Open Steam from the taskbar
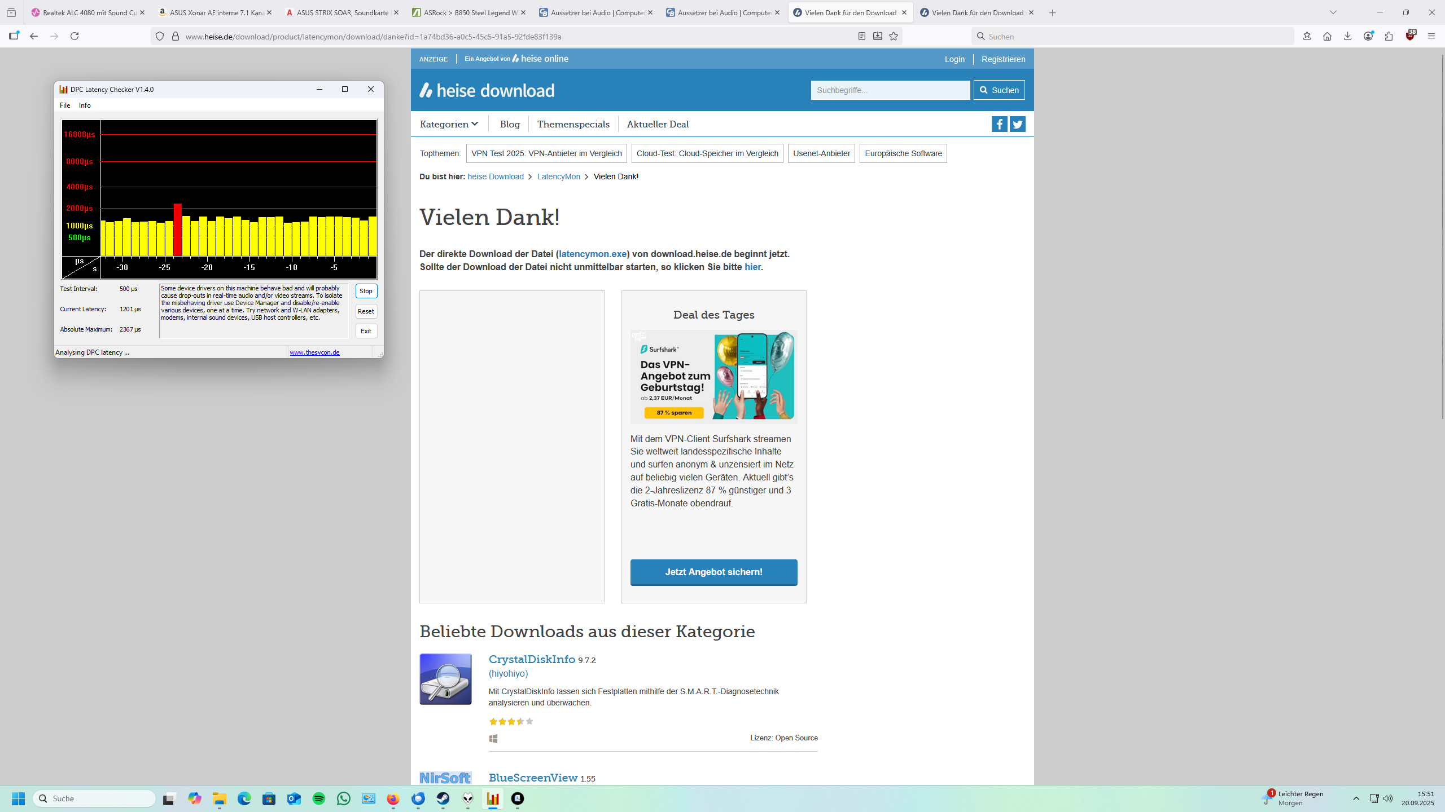The image size is (1445, 812). click(443, 798)
